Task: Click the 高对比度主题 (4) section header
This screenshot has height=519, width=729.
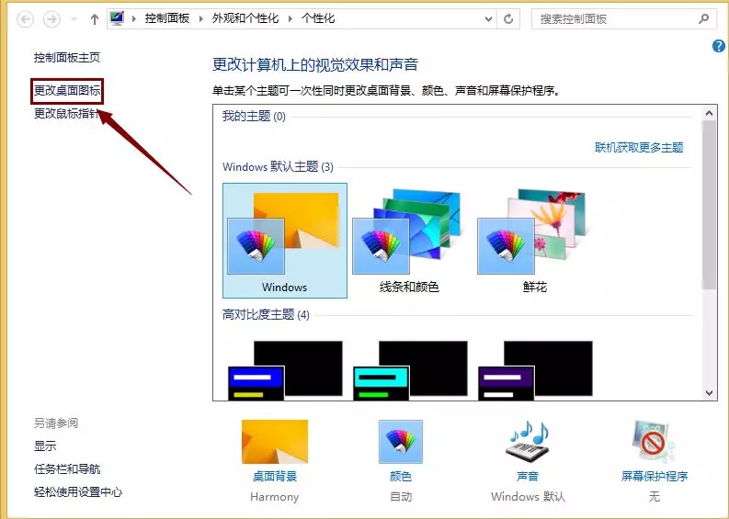Action: 266,315
